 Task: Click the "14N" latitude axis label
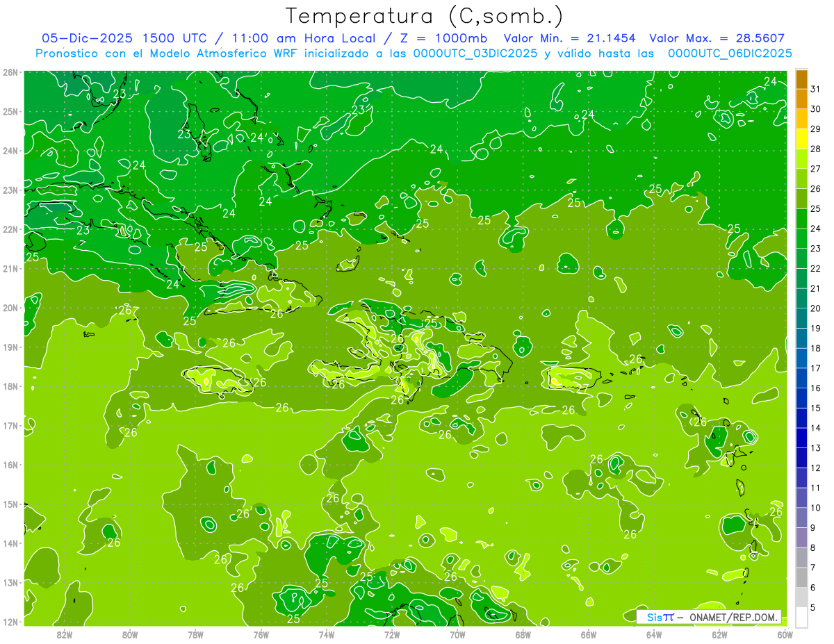coord(10,543)
